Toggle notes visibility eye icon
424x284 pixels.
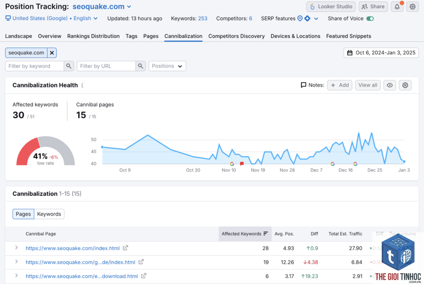point(390,85)
